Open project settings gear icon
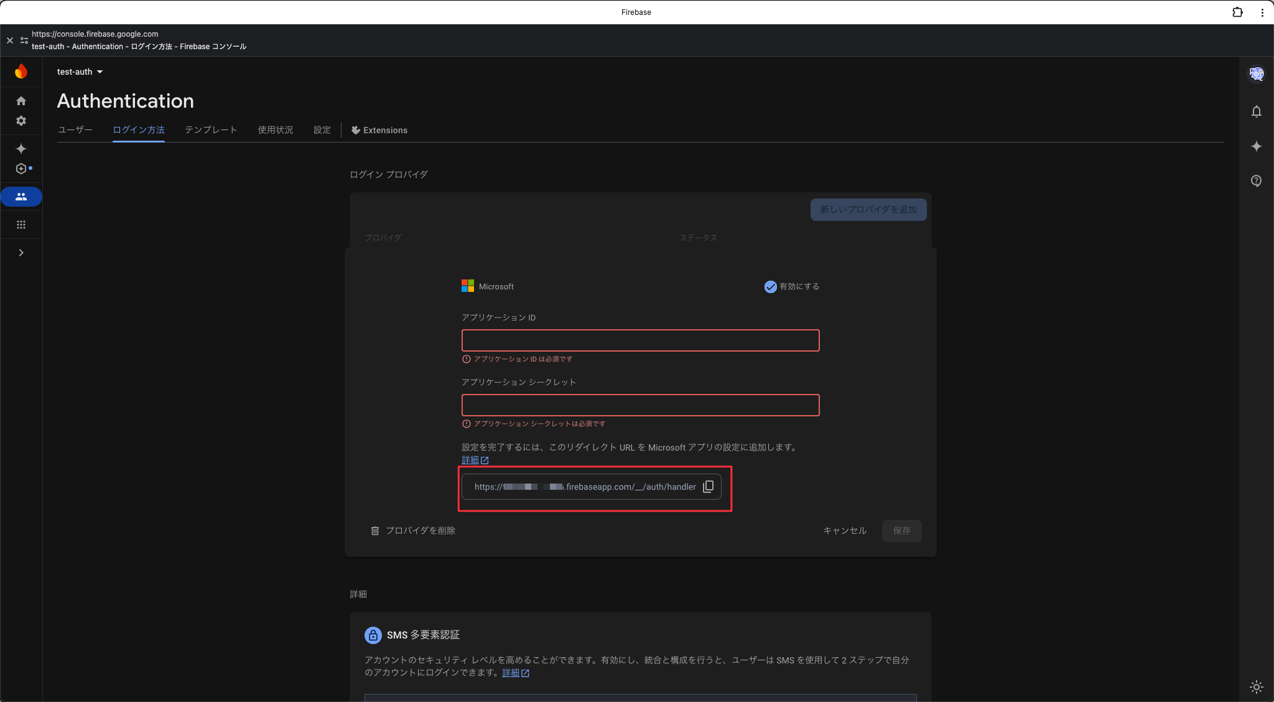Screen dimensions: 1274x702 tap(21, 121)
